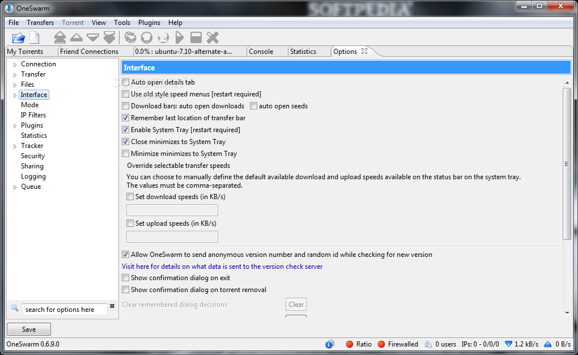Click the magnifier search icon in options panel

point(14,308)
